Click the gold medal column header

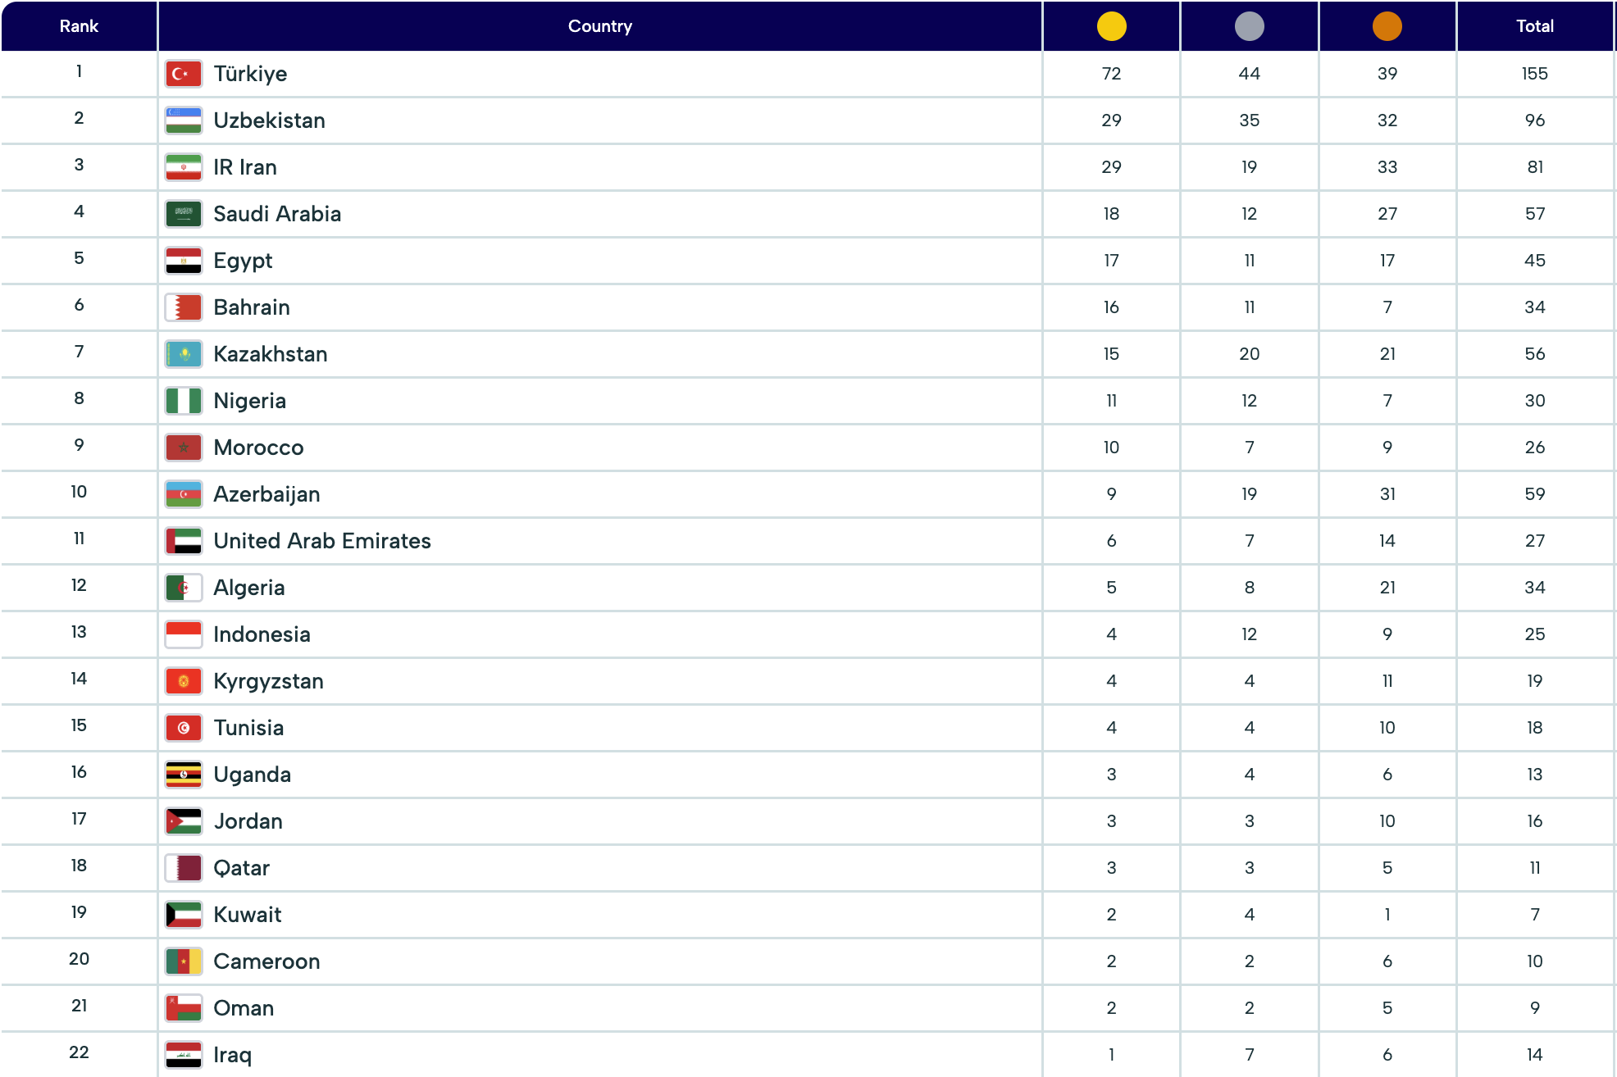(1111, 26)
